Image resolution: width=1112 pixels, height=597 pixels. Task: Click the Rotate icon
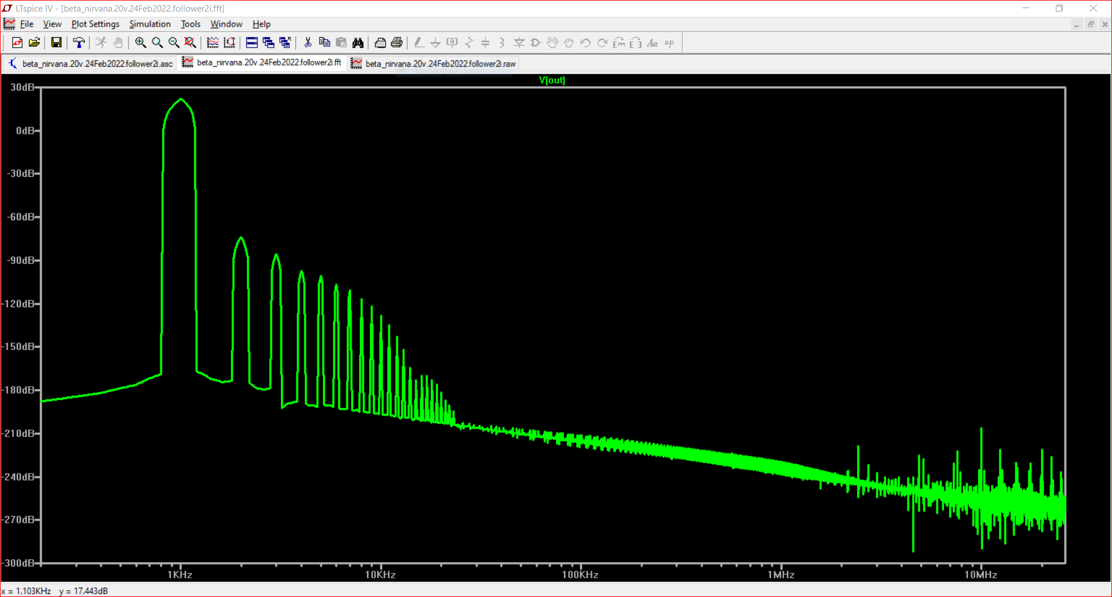click(619, 42)
